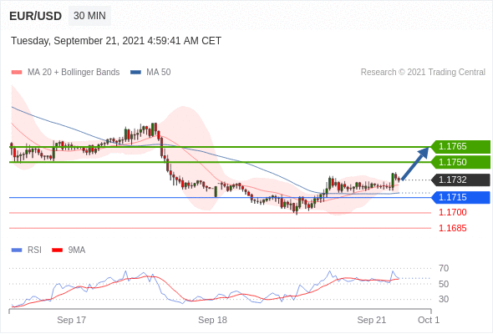Click the Sep 18 date axis label
493x334 pixels.
(212, 320)
